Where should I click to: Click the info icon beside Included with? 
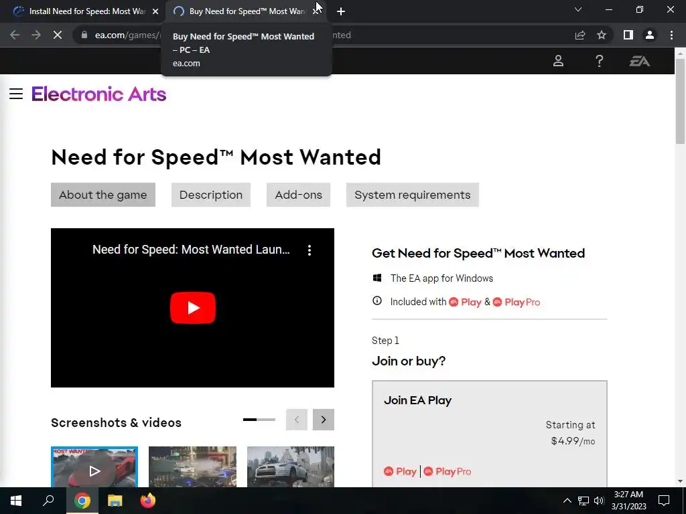point(376,301)
